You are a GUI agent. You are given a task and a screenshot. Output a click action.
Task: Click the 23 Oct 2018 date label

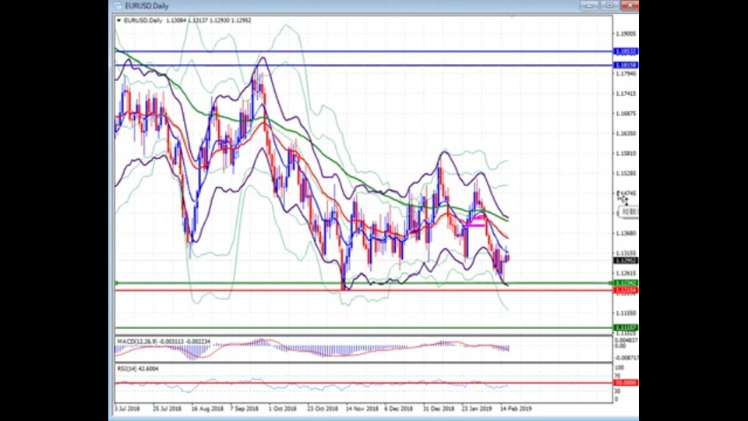tap(323, 409)
